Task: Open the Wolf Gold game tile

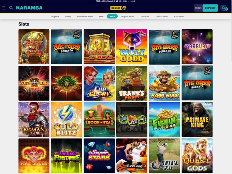Action: point(132,47)
